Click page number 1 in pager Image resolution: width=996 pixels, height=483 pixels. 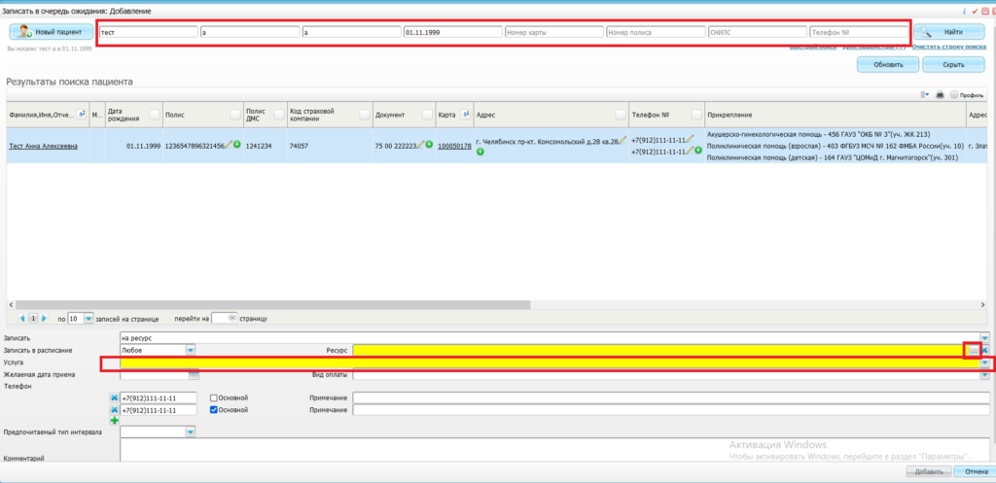tap(34, 318)
